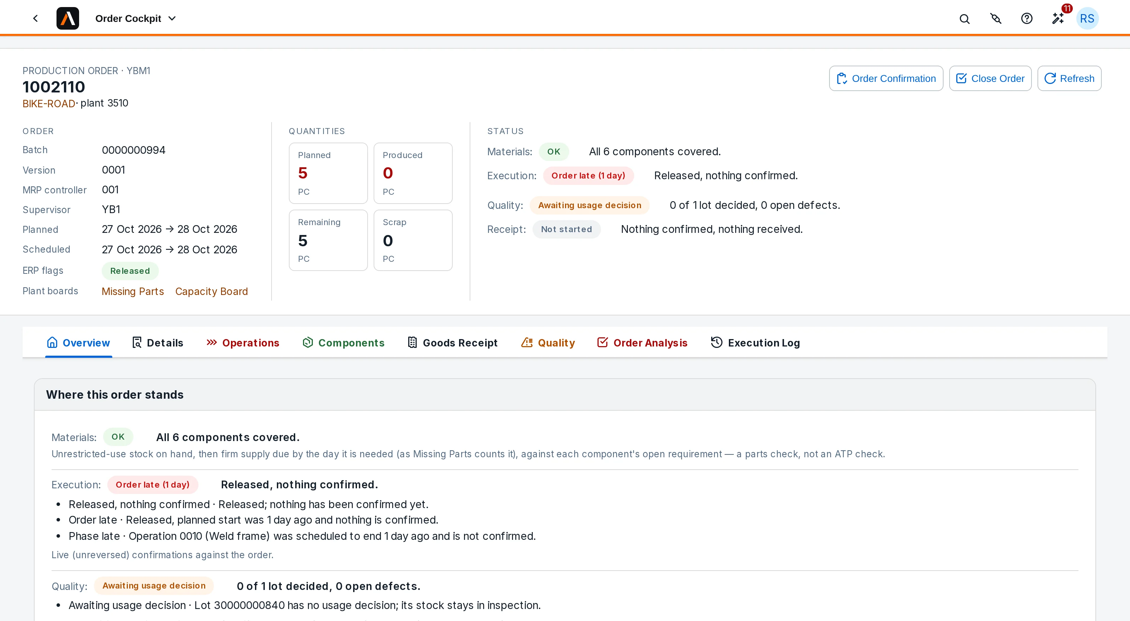The height and width of the screenshot is (621, 1130).
Task: Switch to the Details tab
Action: (x=157, y=343)
